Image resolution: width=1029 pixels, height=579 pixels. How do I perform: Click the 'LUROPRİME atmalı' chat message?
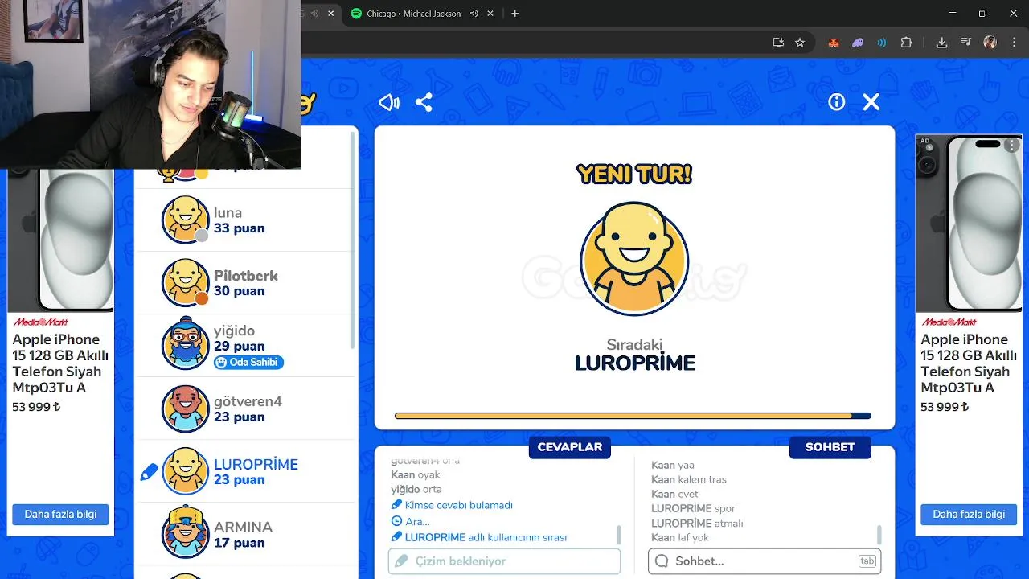pos(697,523)
